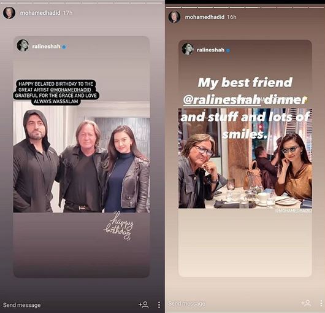Open mohamedhadid profile picture in left story
Image resolution: width=325 pixels, height=313 pixels.
[9, 13]
